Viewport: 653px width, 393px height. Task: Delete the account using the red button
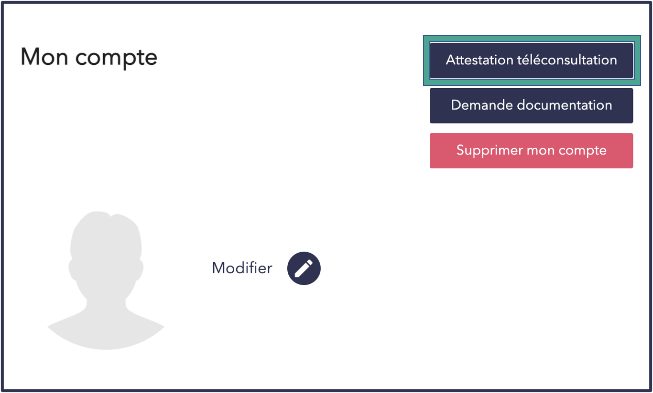tap(531, 151)
